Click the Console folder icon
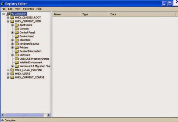This screenshot has width=178, height=122. click(x=17, y=29)
